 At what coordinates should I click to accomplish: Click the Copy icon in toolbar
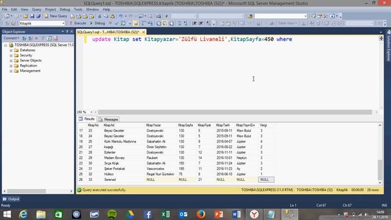click(106, 16)
